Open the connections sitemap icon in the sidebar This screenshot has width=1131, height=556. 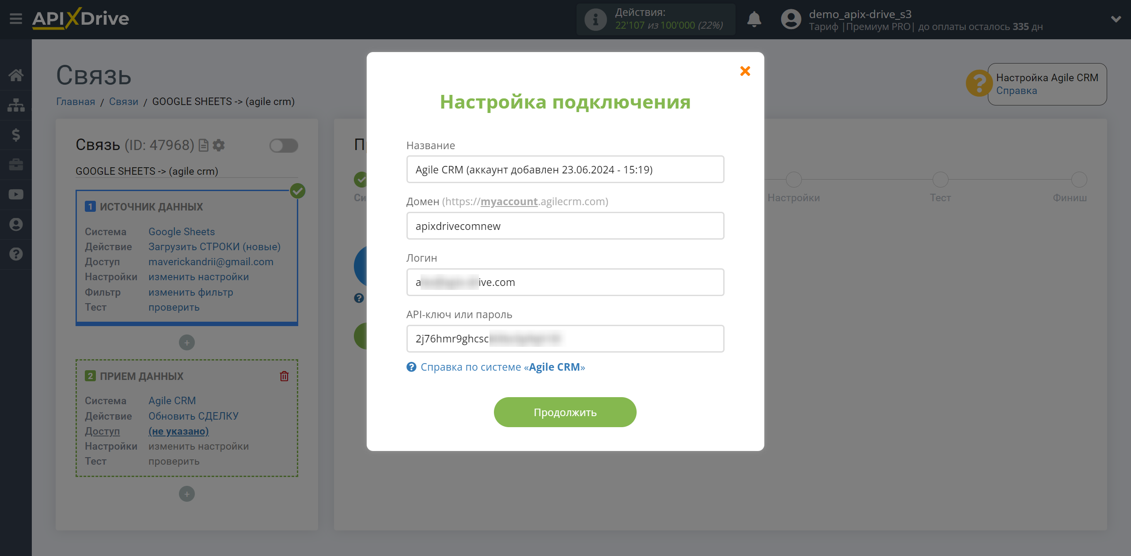point(16,105)
